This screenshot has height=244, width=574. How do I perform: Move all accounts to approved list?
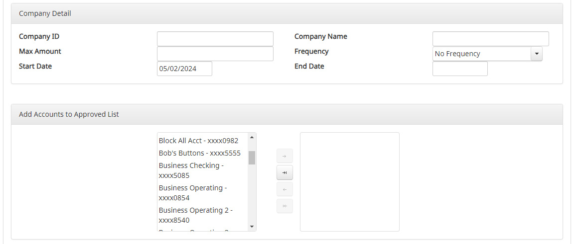(285, 173)
